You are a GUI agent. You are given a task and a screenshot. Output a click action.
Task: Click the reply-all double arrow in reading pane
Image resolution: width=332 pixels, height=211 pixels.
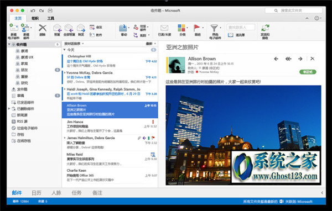click(x=288, y=59)
